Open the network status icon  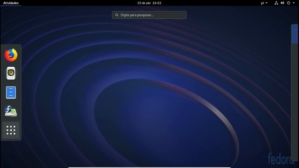(276, 3)
